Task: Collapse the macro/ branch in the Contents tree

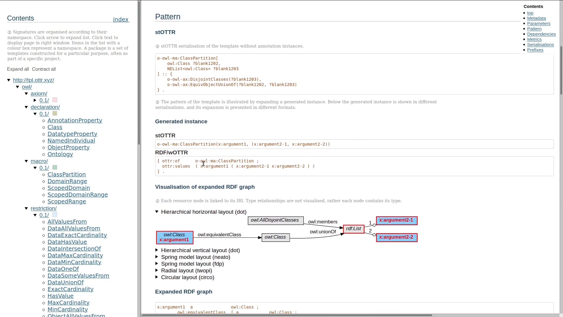Action: pos(26,161)
